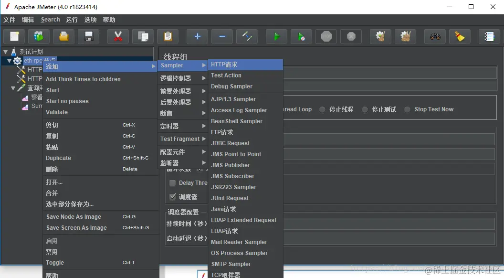The height and width of the screenshot is (278, 504).
Task: Click the green Start run icon
Action: pos(276,36)
